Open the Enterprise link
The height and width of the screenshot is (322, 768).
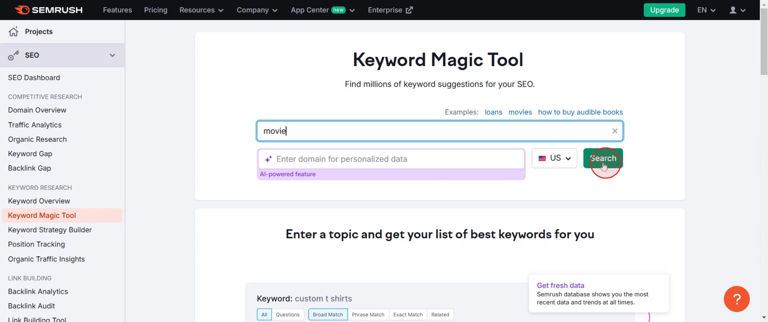390,10
